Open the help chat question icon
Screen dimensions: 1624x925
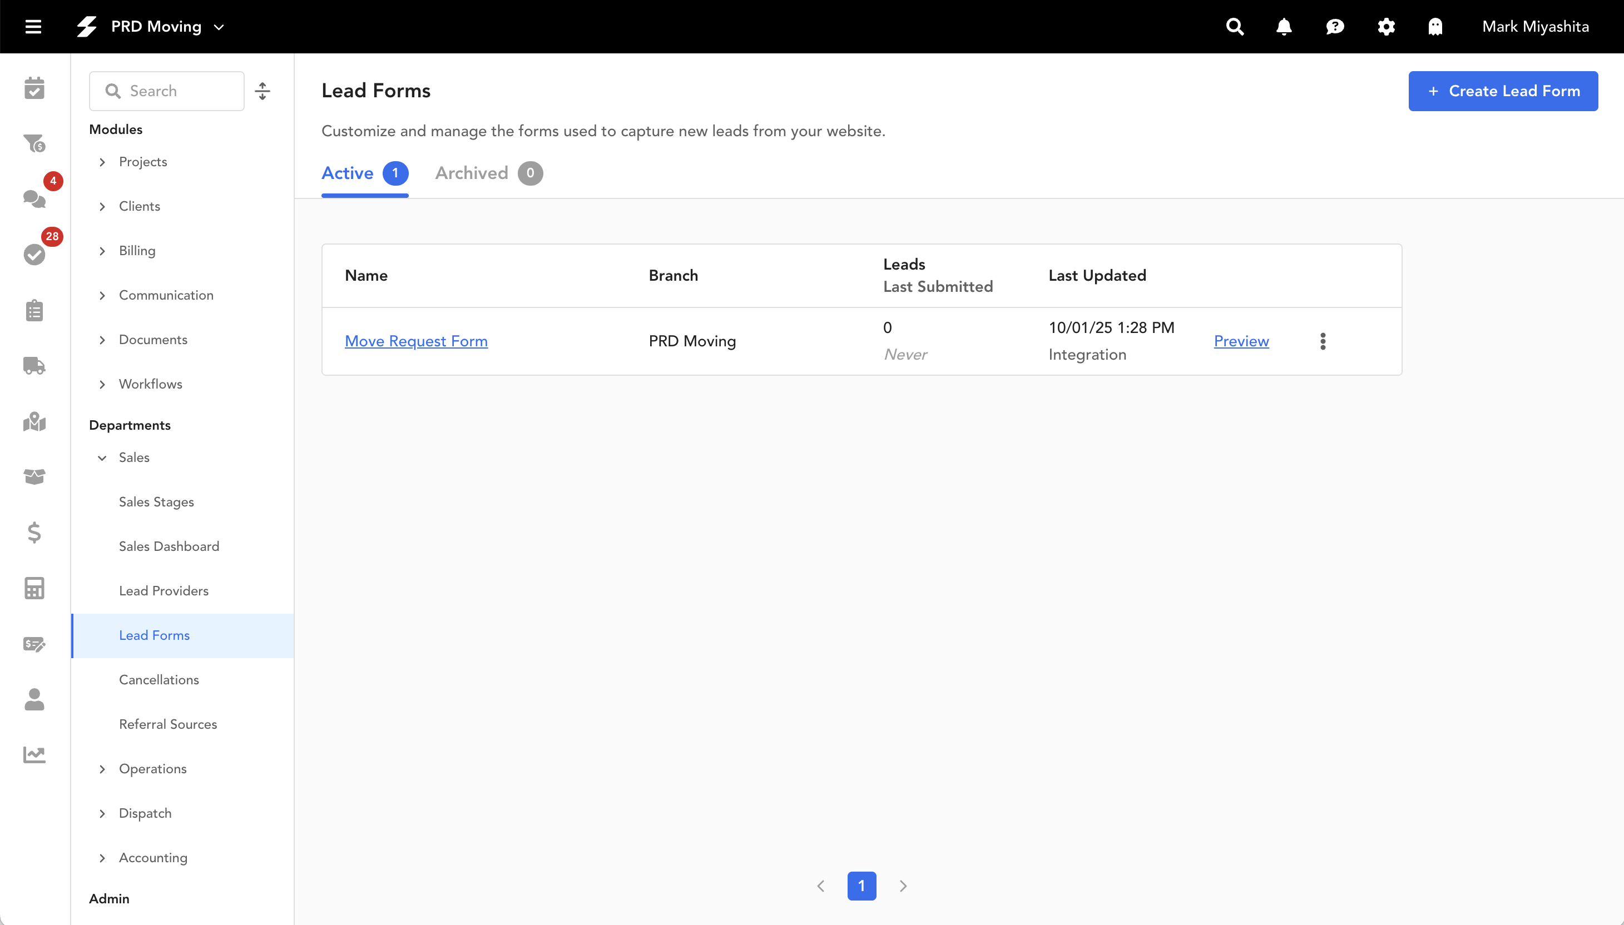[x=1335, y=27]
